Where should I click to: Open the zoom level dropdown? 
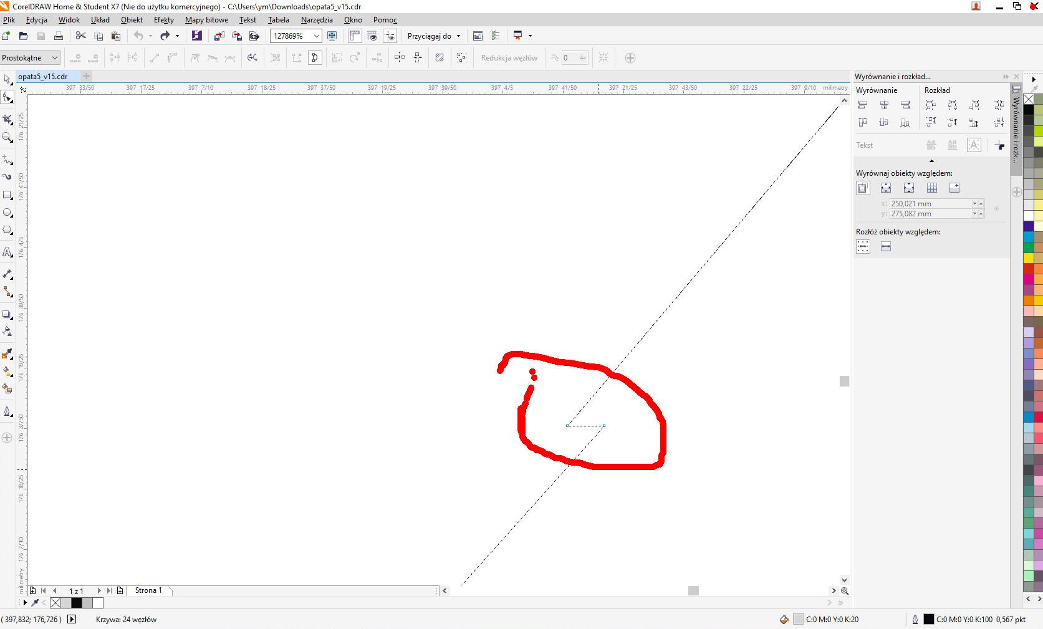[316, 36]
